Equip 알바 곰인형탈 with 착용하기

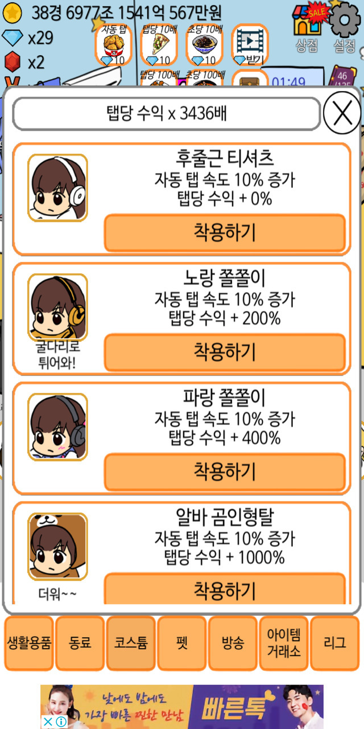pyautogui.click(x=225, y=589)
